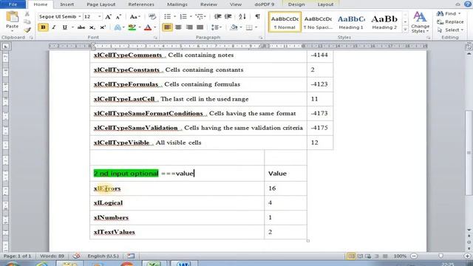The height and width of the screenshot is (266, 473).
Task: Click the vertical scrollbar thumb
Action: (469, 153)
